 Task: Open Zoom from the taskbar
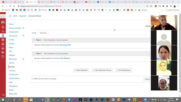(x=145, y=100)
